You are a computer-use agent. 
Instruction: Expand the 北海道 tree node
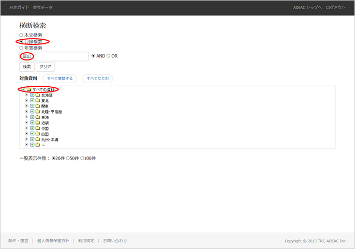click(x=26, y=95)
